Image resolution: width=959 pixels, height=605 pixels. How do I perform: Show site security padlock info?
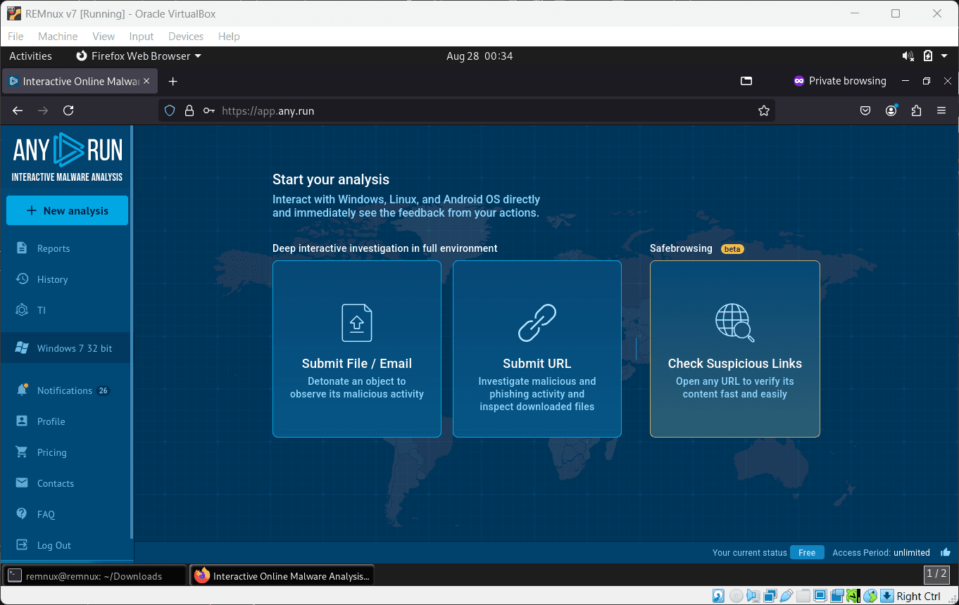coord(189,110)
